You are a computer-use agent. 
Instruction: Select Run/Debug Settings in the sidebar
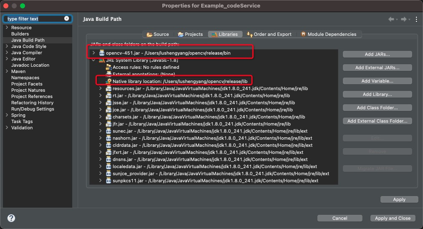33,109
